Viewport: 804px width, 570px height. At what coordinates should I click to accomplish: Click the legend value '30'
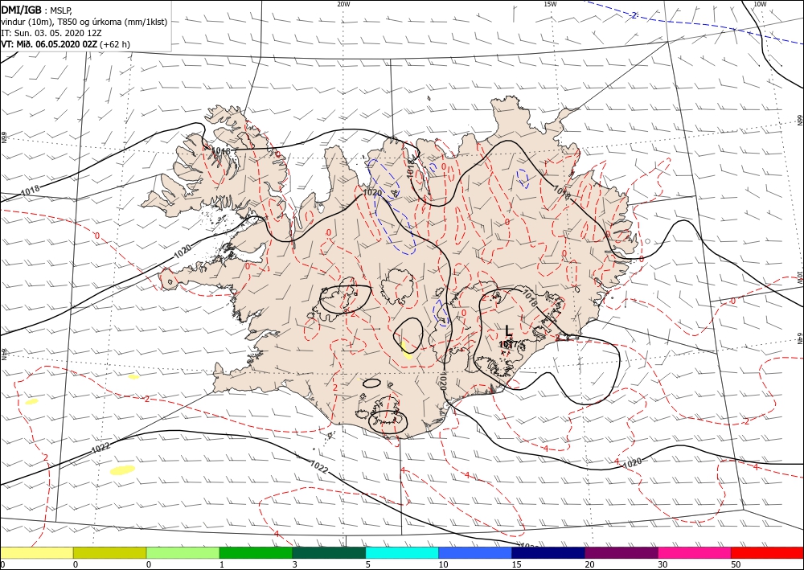(x=662, y=564)
